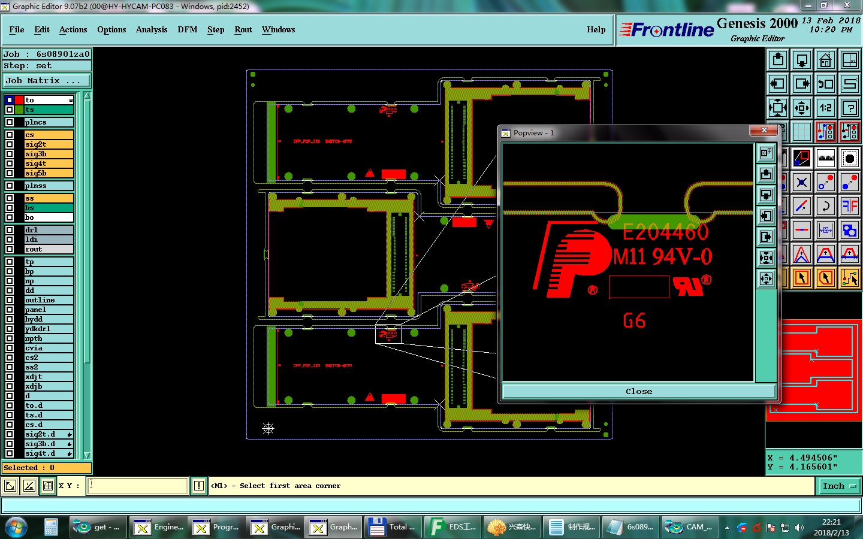Image resolution: width=863 pixels, height=539 pixels.
Task: Switch to Total Commander in the taskbar
Action: point(393,527)
